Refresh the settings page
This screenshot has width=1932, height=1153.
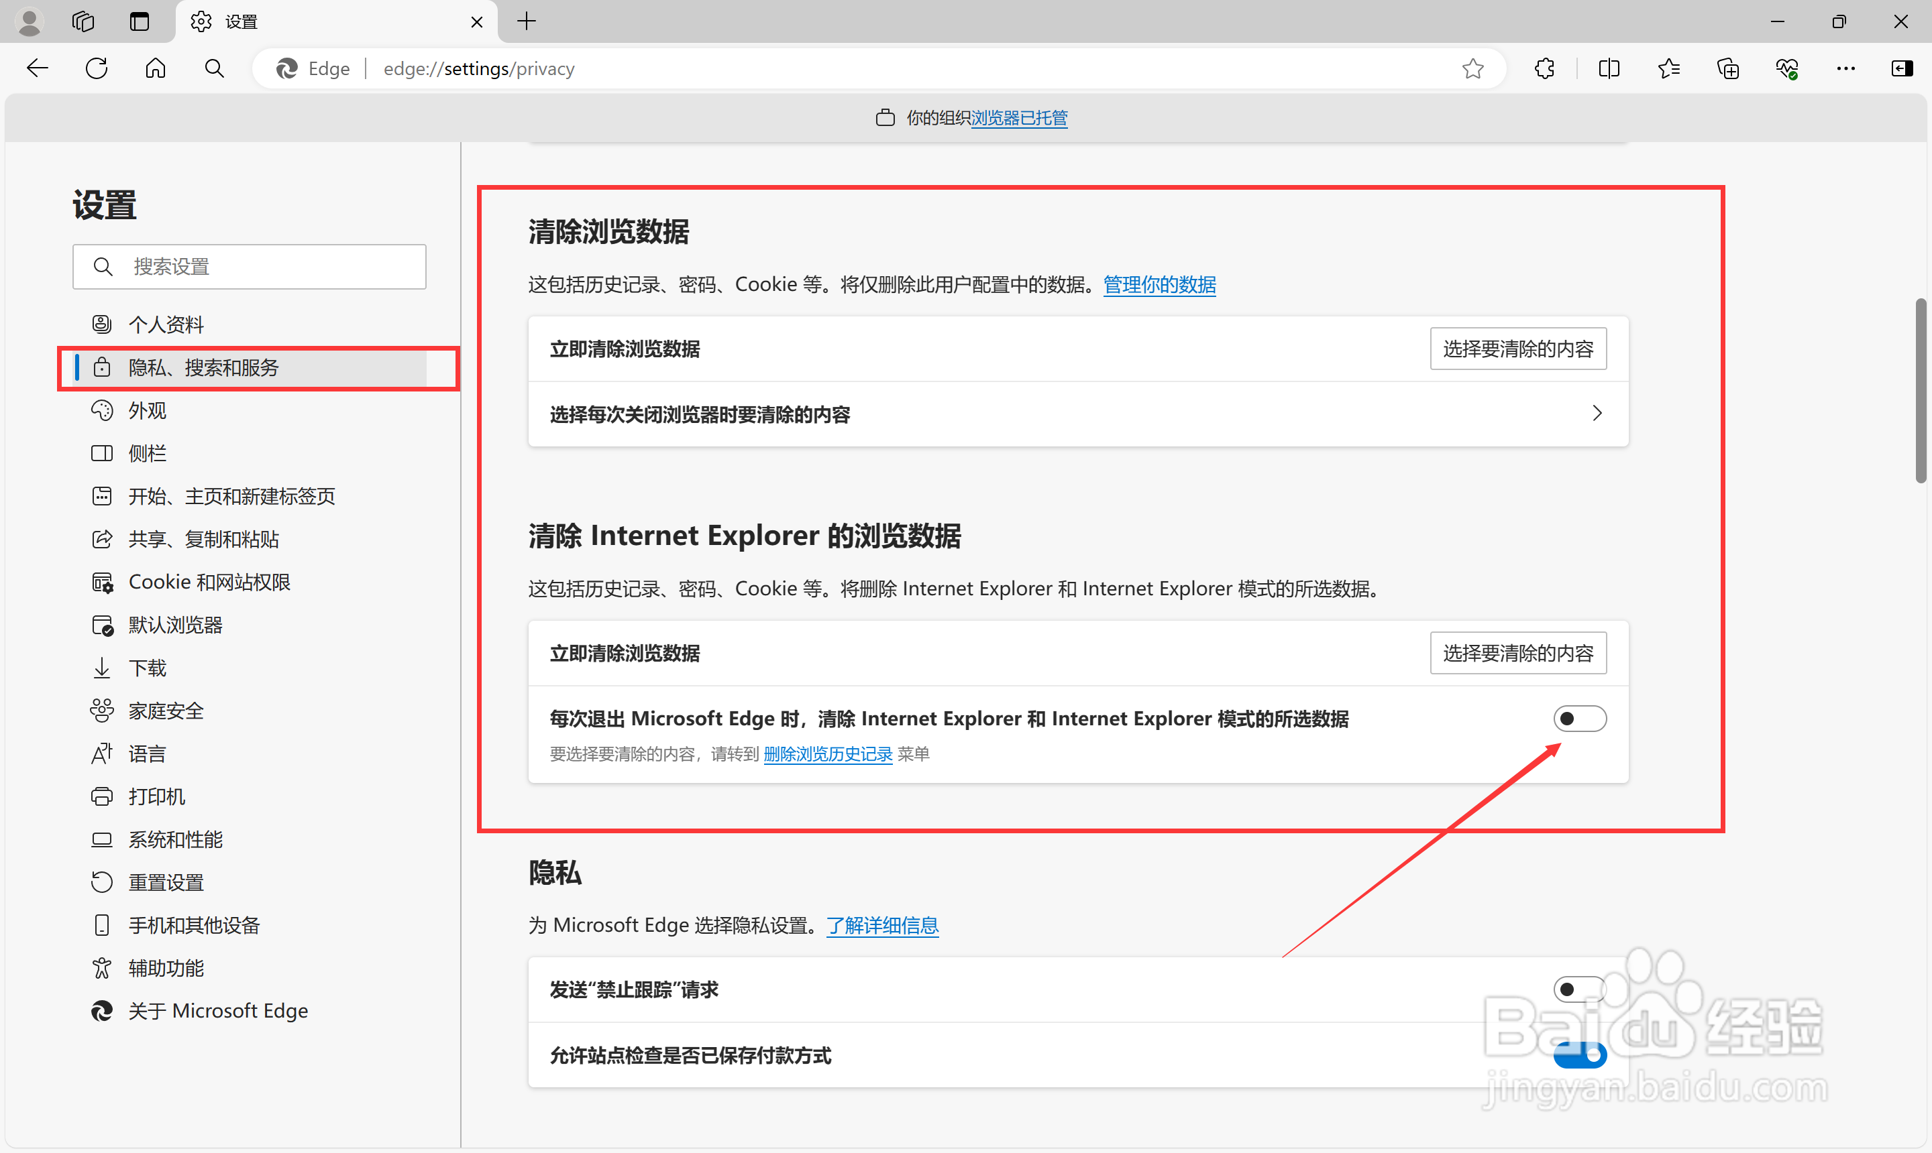tap(97, 68)
